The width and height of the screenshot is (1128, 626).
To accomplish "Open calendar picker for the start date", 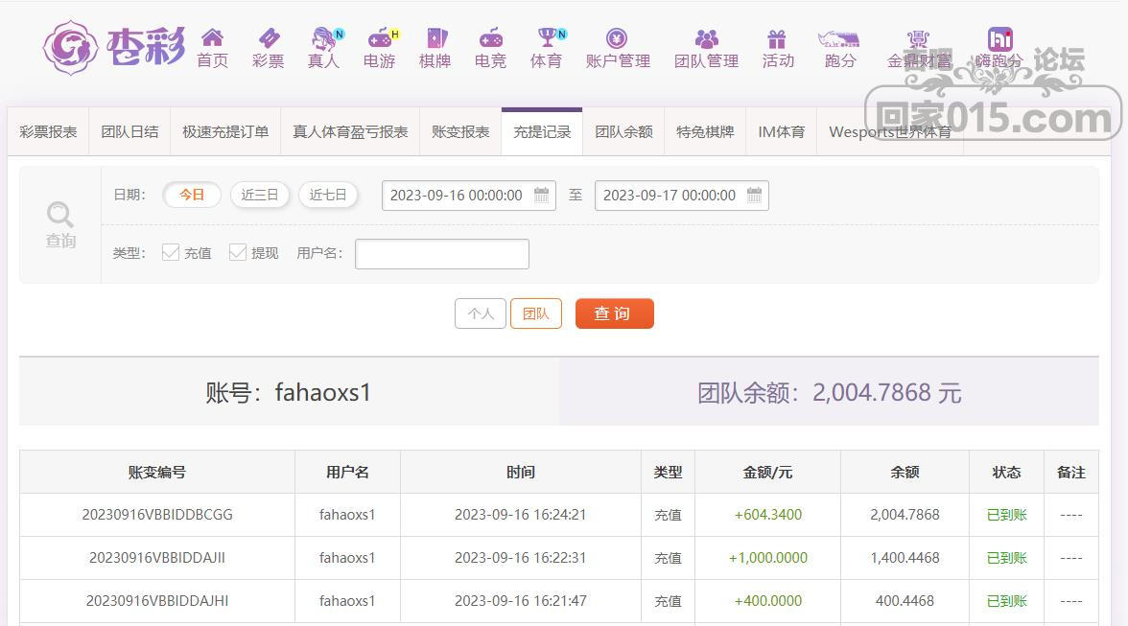I will click(542, 195).
